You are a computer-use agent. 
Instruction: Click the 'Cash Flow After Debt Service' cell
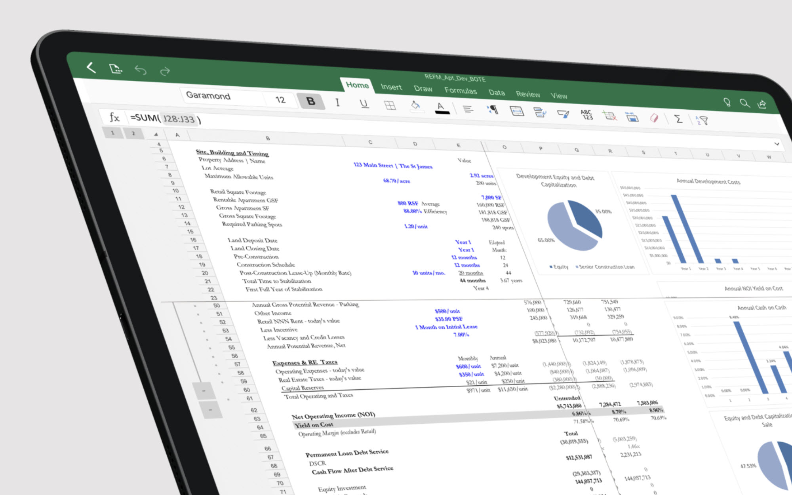point(352,470)
